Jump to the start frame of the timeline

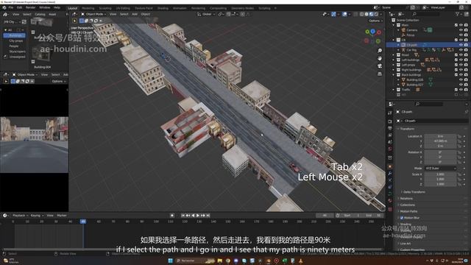183,216
